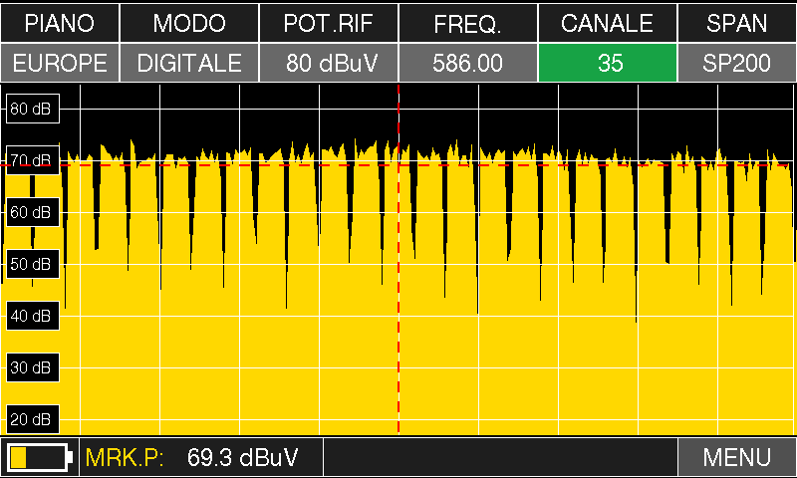The width and height of the screenshot is (797, 478).
Task: Select the highlighted channel 35 field
Action: coord(608,63)
